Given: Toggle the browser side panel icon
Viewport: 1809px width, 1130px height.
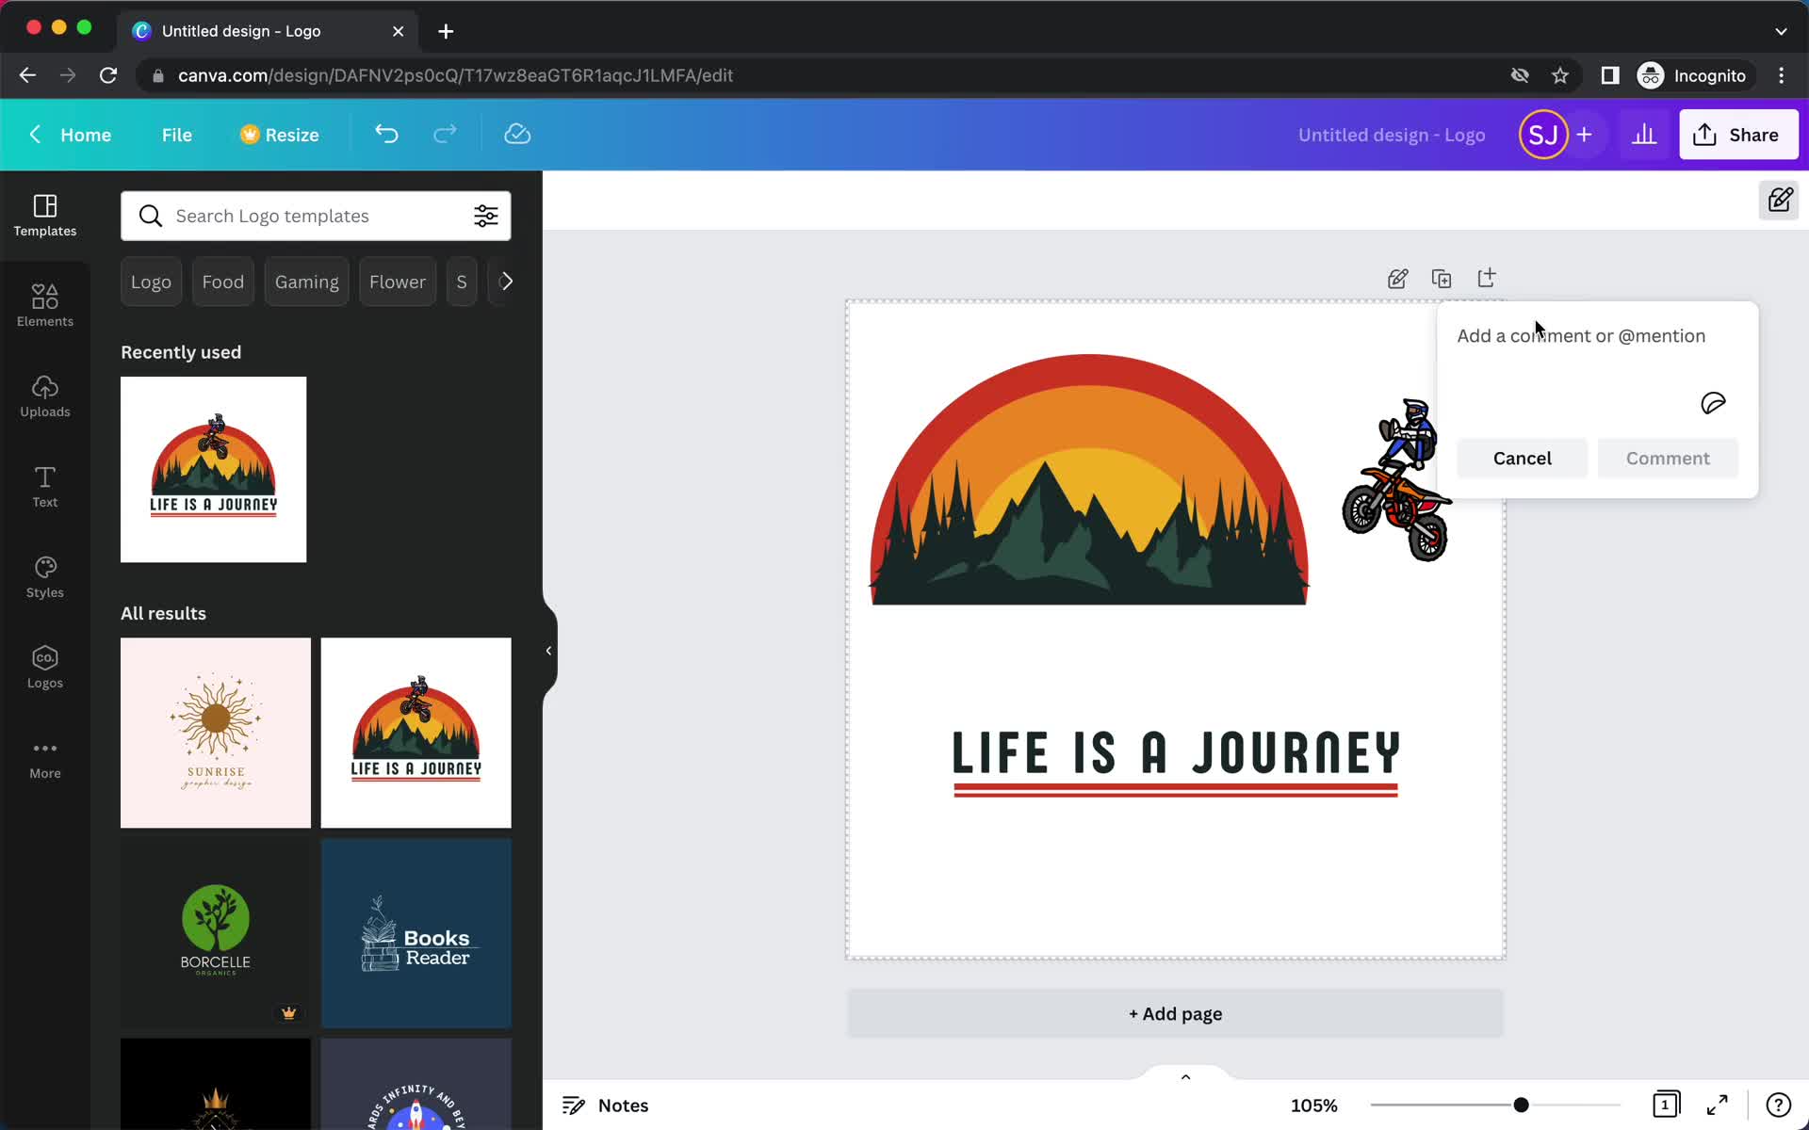Looking at the screenshot, I should pyautogui.click(x=1610, y=75).
